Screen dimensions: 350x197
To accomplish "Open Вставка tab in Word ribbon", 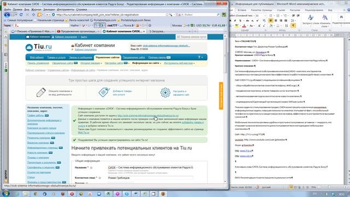I will (x=242, y=10).
